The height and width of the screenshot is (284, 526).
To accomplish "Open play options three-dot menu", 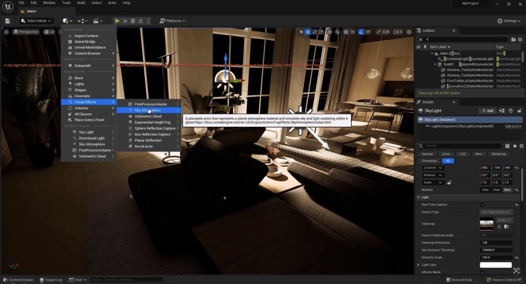I will (148, 21).
